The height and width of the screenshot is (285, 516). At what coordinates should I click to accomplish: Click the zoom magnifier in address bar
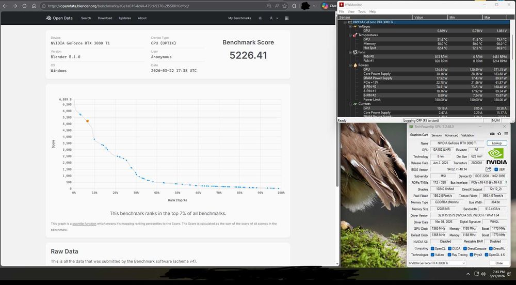[269, 6]
